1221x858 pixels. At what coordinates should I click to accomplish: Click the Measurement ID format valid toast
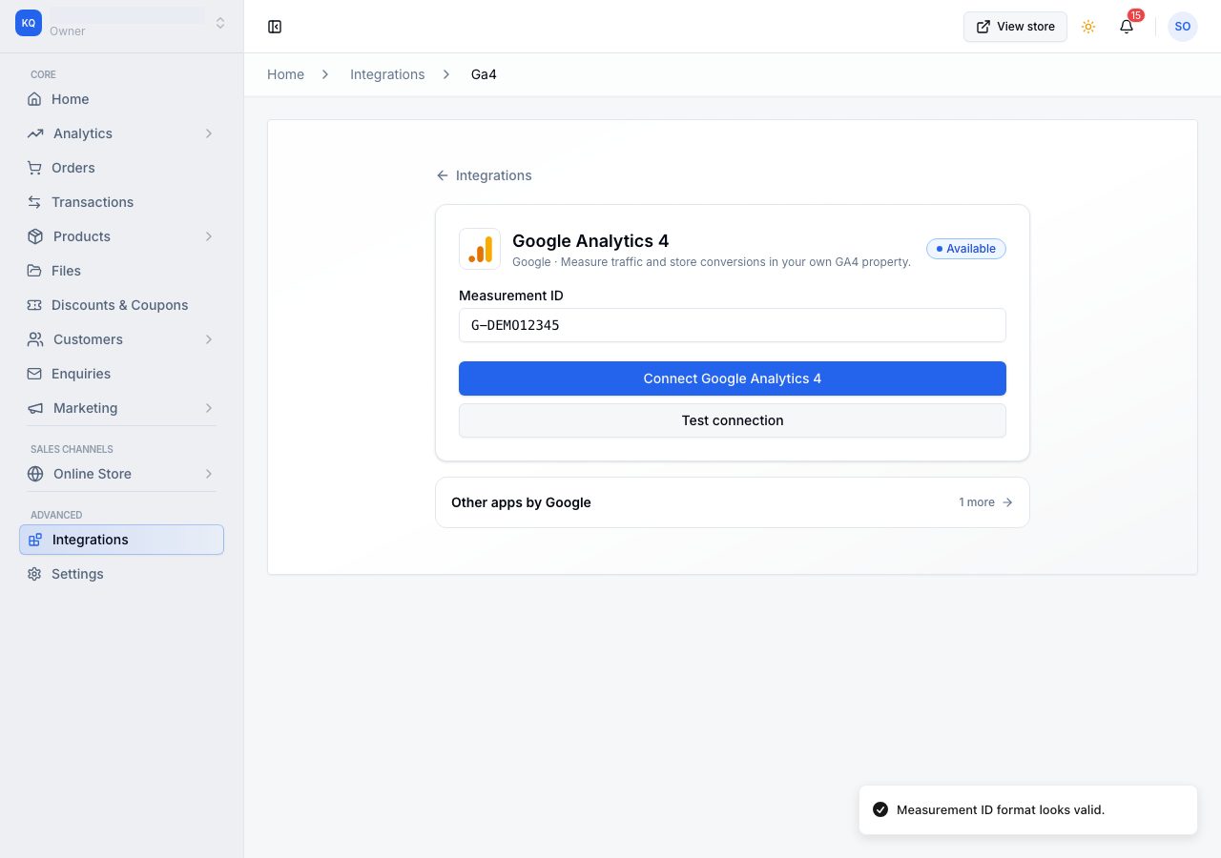point(1028,810)
